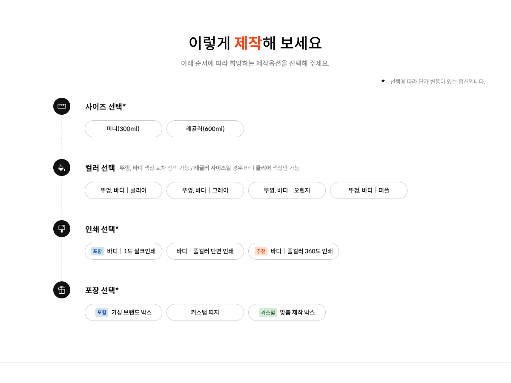
Task: Click the gift box packaging step icon
Action: (x=62, y=290)
